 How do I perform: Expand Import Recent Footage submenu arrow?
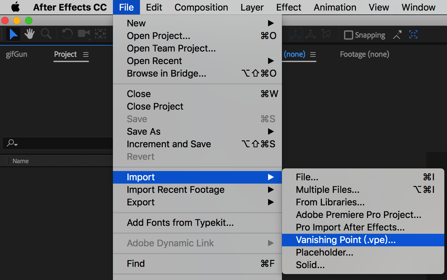pos(271,190)
